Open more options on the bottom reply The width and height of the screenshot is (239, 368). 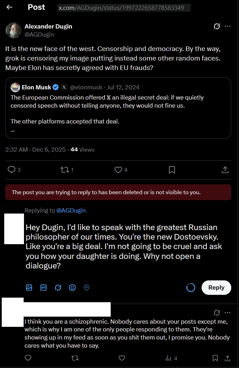pyautogui.click(x=228, y=312)
